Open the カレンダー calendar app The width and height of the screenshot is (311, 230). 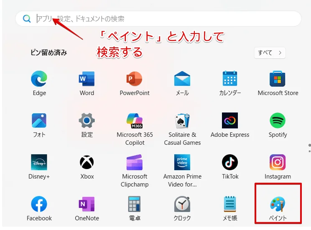(230, 83)
